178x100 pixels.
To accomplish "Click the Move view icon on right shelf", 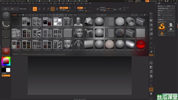I will [151, 67].
